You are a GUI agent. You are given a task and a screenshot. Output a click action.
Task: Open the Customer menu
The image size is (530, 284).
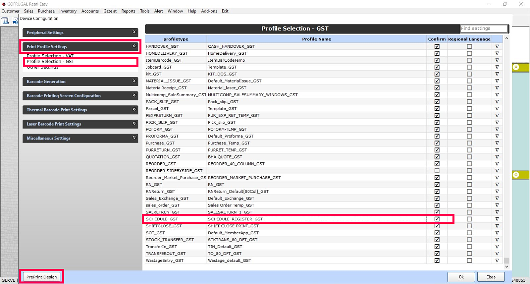[x=10, y=11]
